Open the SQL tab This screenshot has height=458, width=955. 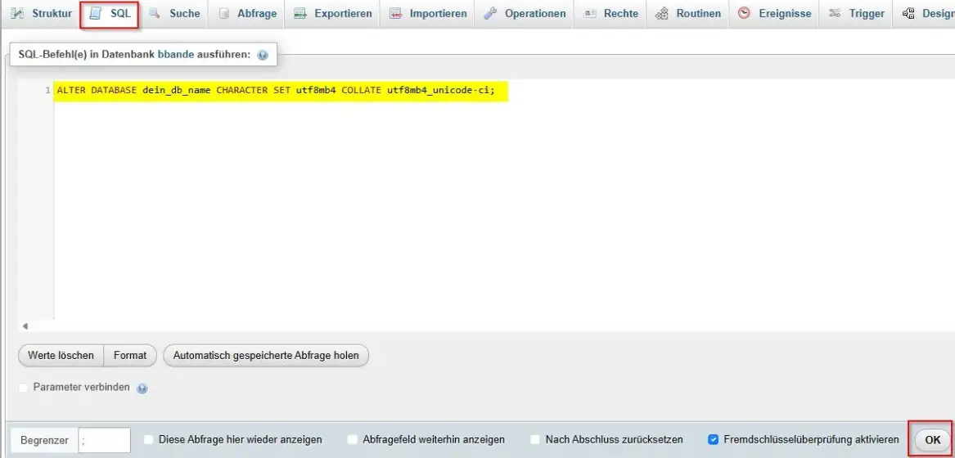tap(110, 14)
